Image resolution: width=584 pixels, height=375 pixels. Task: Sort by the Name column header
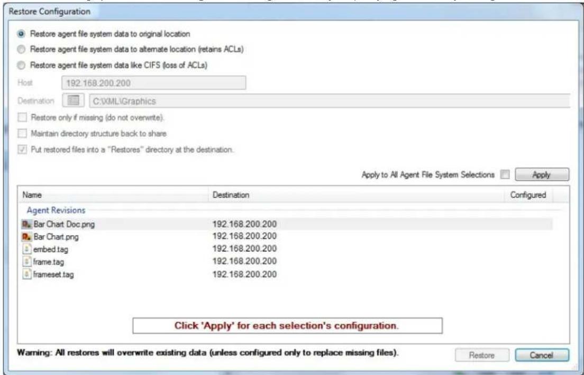click(113, 194)
